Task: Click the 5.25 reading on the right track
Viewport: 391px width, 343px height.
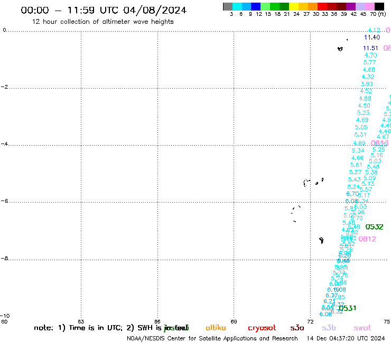Action: click(x=379, y=149)
